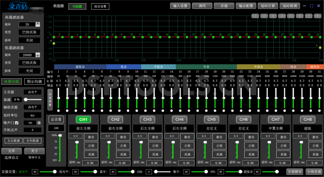The image size is (324, 177).
Task: Toggle 正相 phase on CH2
Action: click(124, 146)
